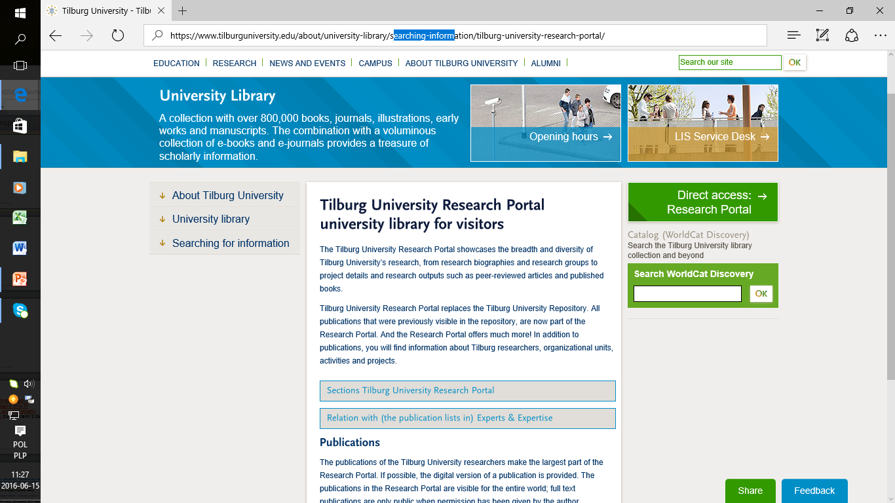Open ABOUT TILBURG UNIVERSITY menu
Image resolution: width=895 pixels, height=503 pixels.
461,63
